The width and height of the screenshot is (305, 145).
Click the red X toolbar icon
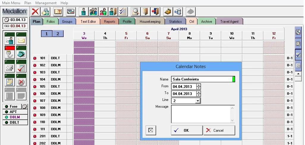pyautogui.click(x=35, y=12)
